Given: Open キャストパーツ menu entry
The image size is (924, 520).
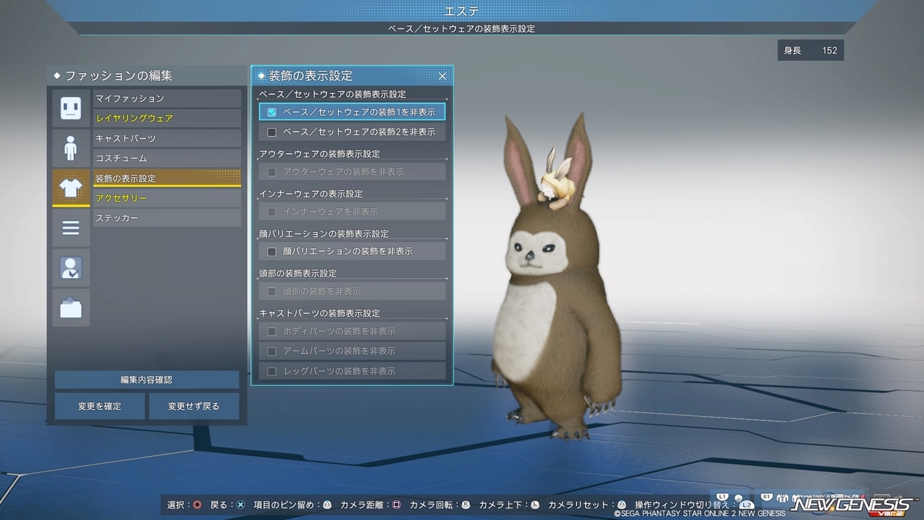Looking at the screenshot, I should (167, 139).
